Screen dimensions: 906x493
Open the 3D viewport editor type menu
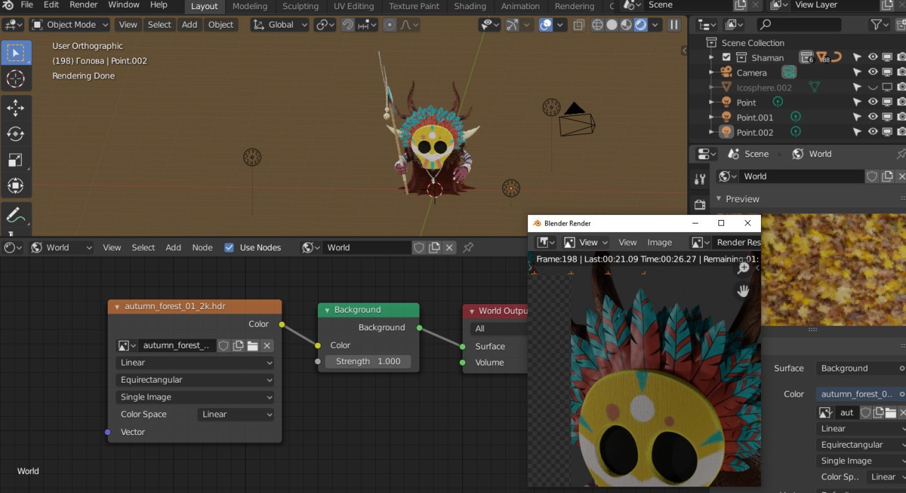tap(14, 24)
